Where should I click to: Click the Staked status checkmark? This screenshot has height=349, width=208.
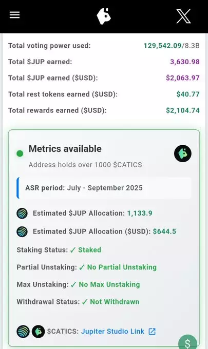point(73,250)
